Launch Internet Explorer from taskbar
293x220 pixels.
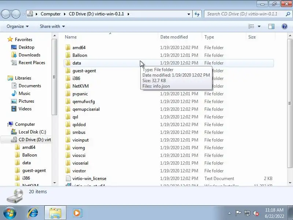click(33, 213)
